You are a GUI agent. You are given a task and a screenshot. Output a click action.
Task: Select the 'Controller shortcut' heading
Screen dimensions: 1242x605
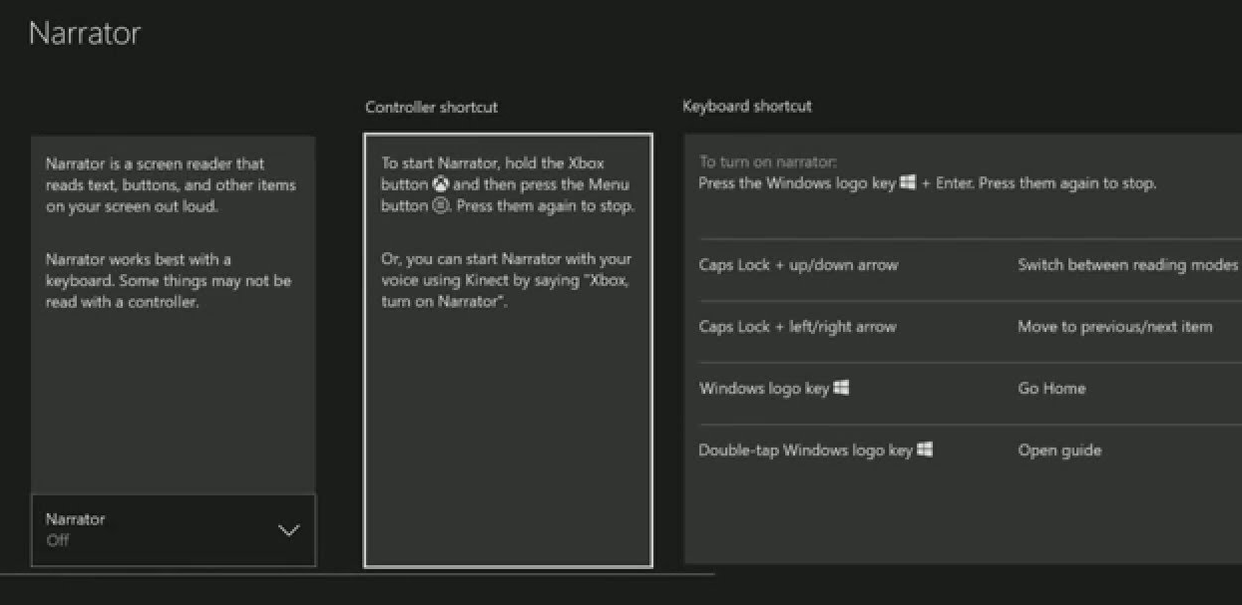(431, 107)
